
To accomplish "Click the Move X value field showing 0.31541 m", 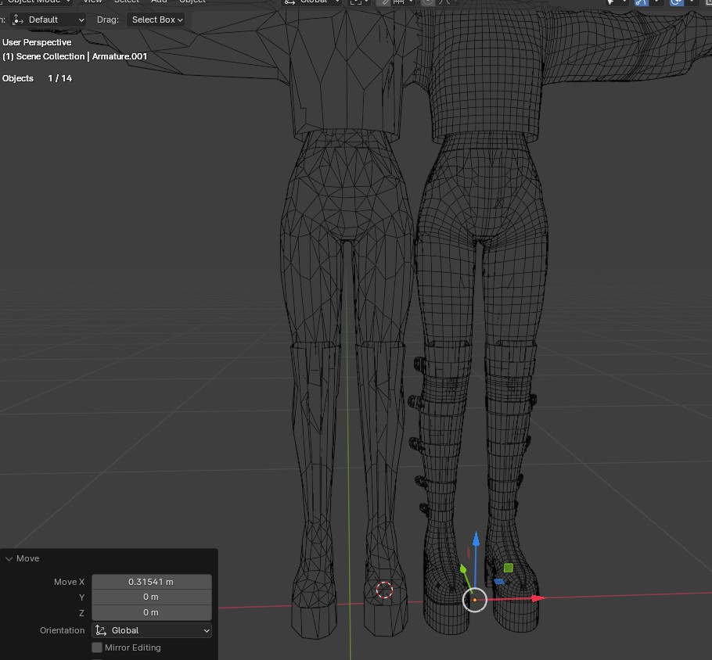I will click(151, 582).
